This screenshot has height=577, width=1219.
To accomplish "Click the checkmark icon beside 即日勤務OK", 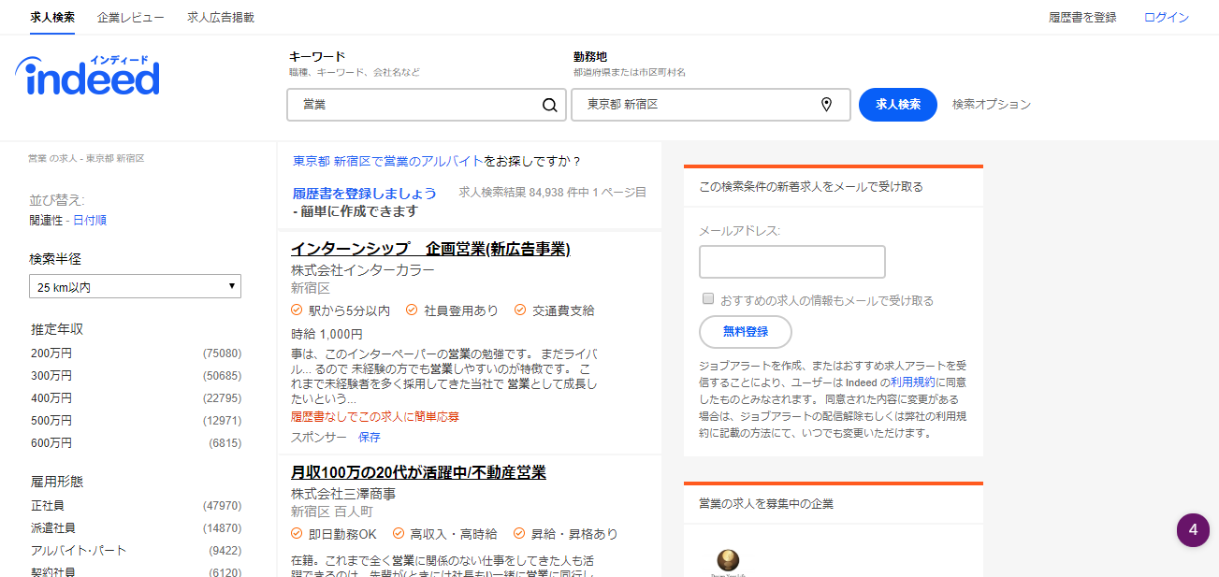I will point(297,534).
